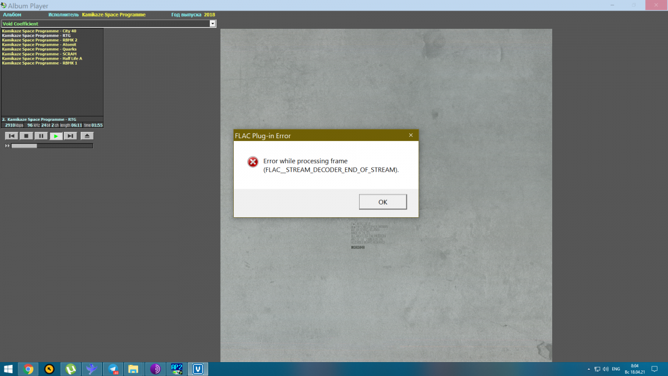Click the green play button
668x376 pixels.
point(56,136)
